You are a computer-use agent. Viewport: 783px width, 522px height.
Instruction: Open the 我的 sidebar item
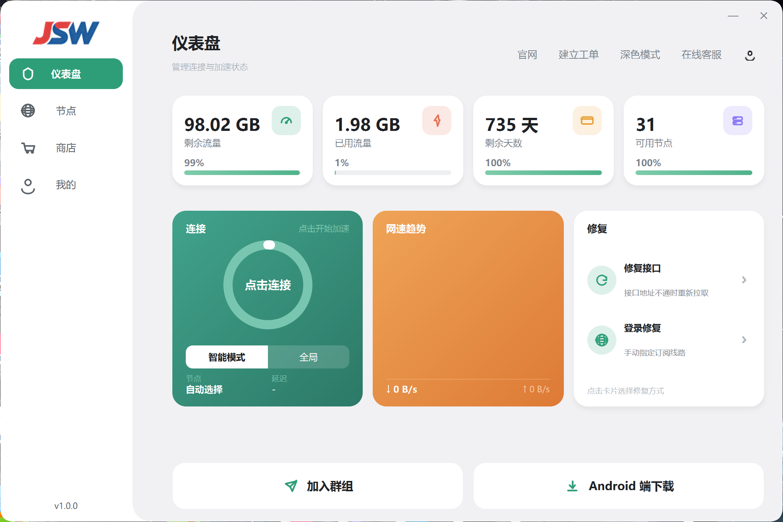[66, 185]
